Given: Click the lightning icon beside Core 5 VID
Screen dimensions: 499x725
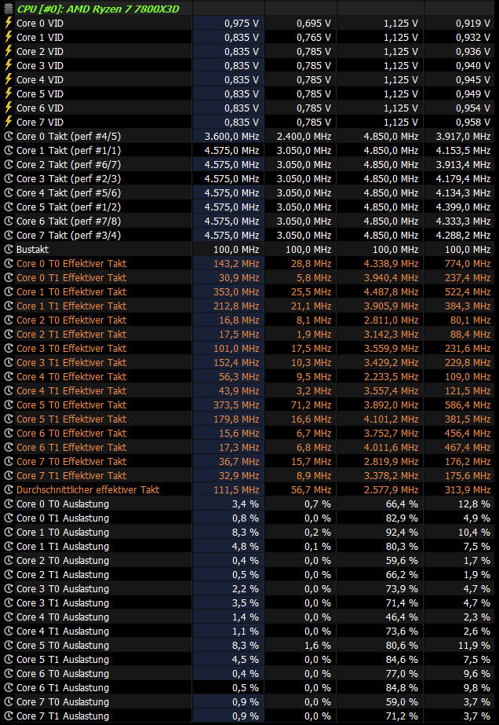Looking at the screenshot, I should [8, 93].
